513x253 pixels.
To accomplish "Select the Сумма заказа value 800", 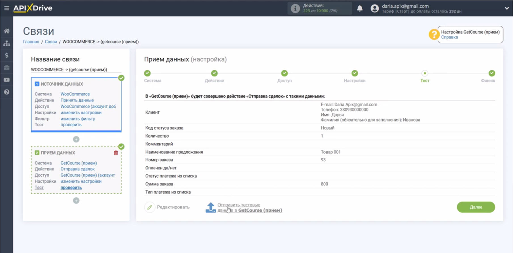I will click(324, 184).
